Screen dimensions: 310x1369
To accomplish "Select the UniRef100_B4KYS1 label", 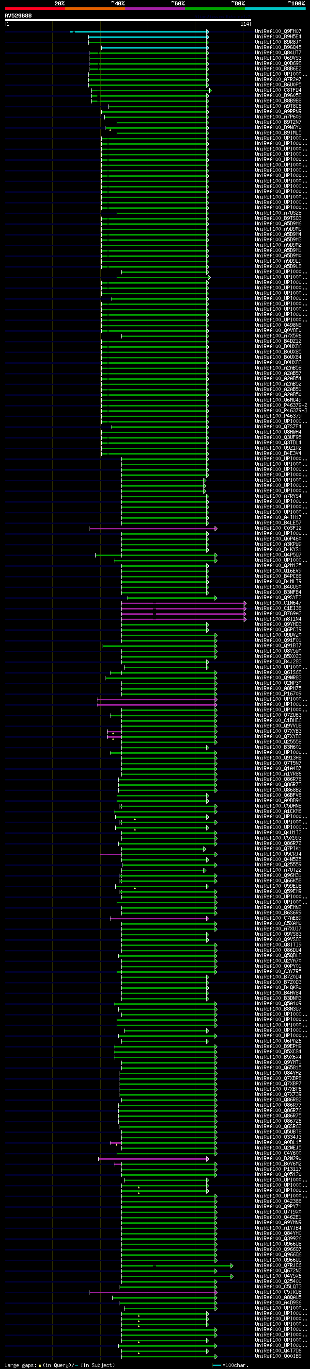I will 278,550.
